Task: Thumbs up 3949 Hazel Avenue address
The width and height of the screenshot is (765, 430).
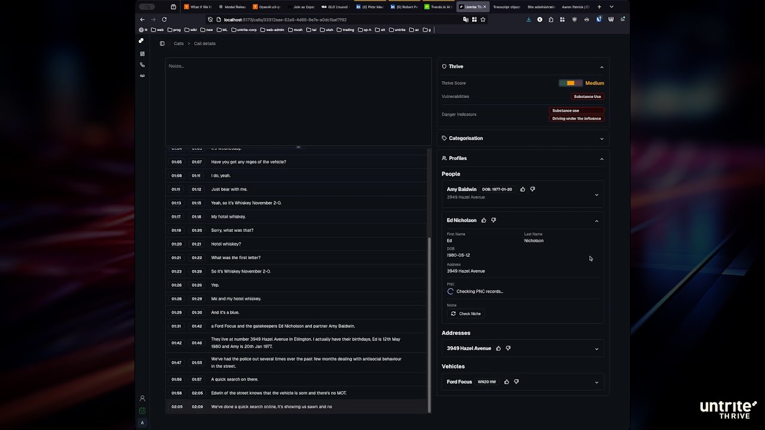Action: 498,348
